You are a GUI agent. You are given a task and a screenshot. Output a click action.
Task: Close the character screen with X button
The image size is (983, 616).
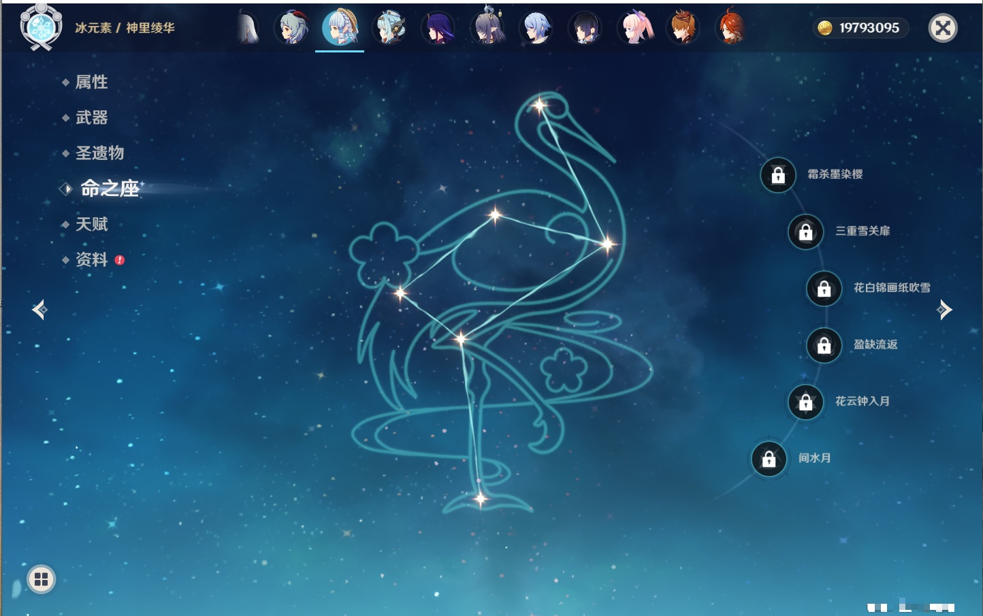tap(943, 28)
